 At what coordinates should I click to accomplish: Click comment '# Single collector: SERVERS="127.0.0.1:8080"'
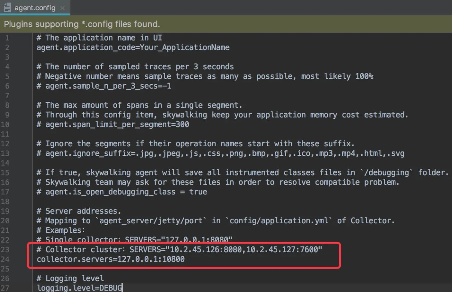(x=134, y=239)
